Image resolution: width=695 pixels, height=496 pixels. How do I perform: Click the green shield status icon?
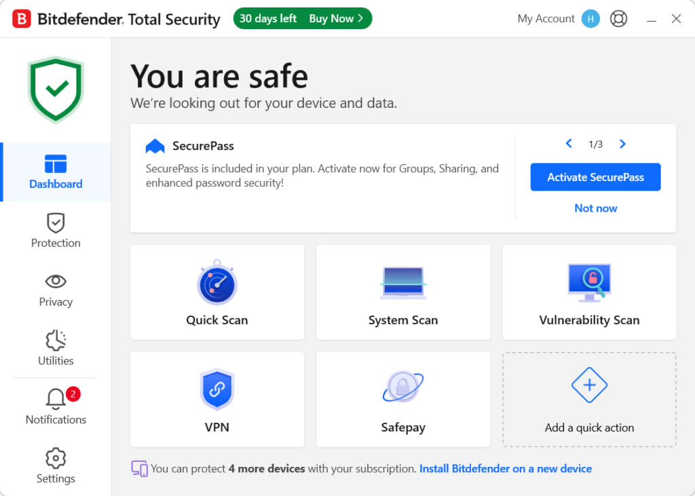click(56, 89)
